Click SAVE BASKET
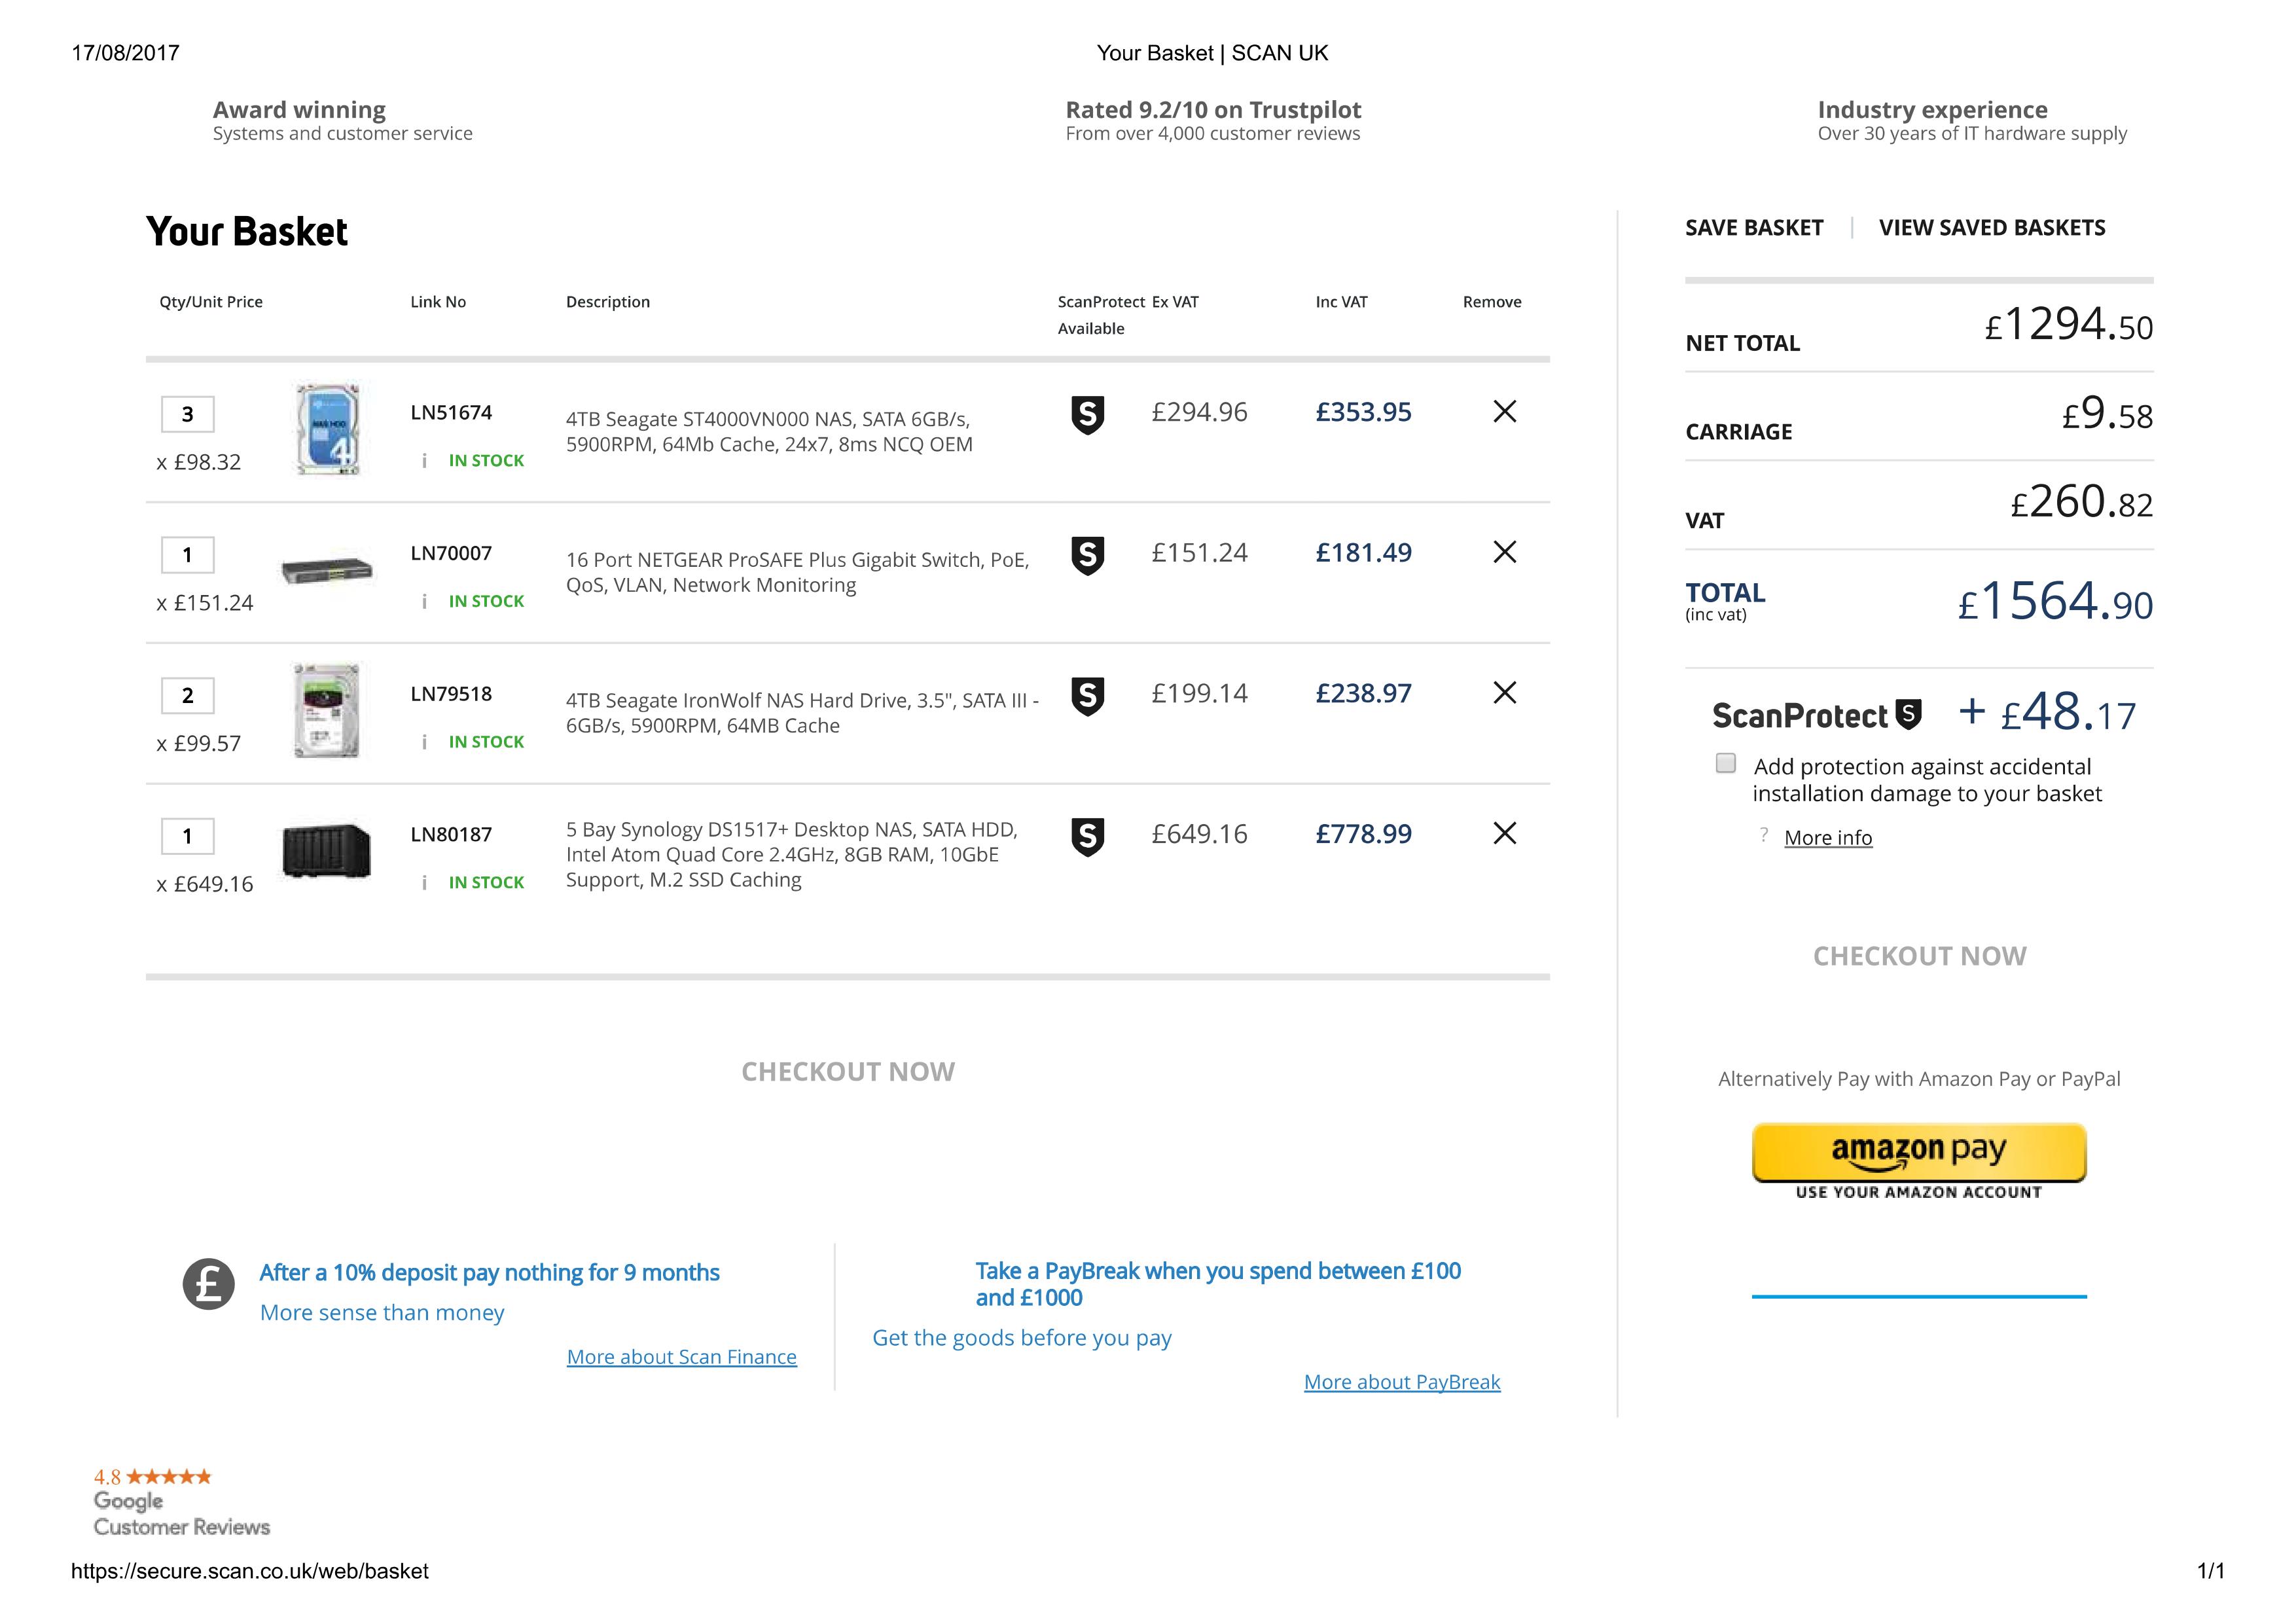The image size is (2296, 1624). tap(1754, 228)
